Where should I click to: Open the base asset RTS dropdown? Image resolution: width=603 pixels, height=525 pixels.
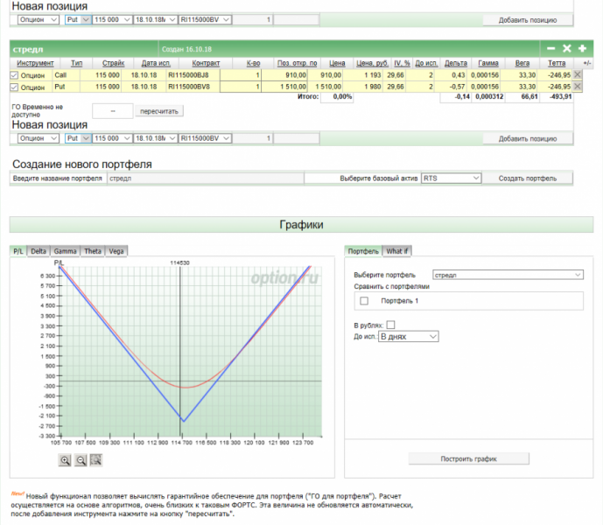[451, 178]
